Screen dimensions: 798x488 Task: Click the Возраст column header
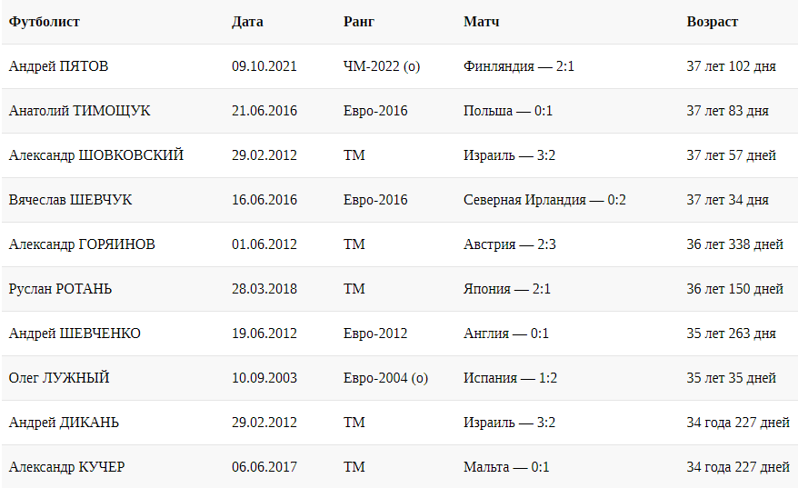click(713, 22)
